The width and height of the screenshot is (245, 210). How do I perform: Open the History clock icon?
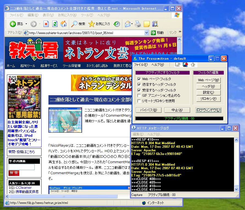(117, 24)
